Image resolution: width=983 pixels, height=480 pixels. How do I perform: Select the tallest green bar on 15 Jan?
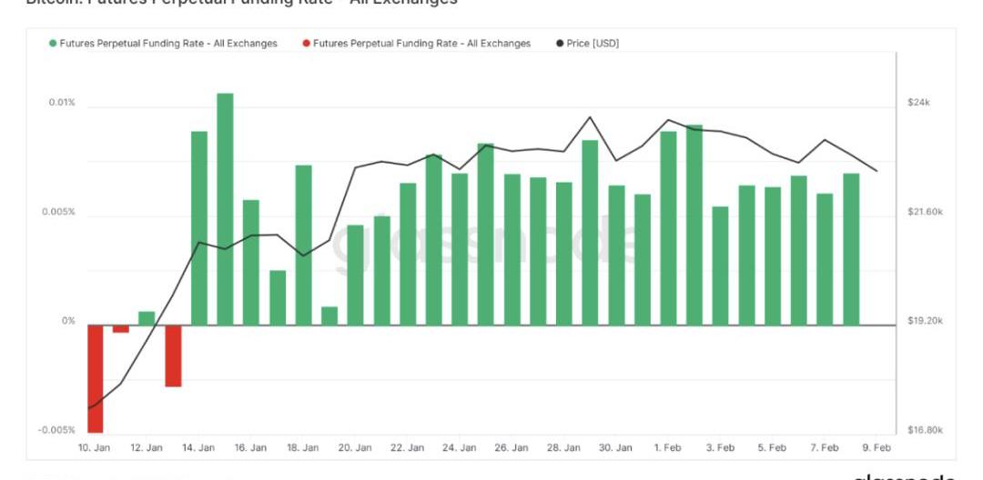click(225, 208)
